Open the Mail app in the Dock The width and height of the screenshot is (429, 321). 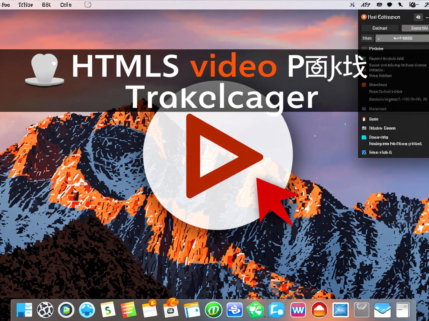click(382, 309)
